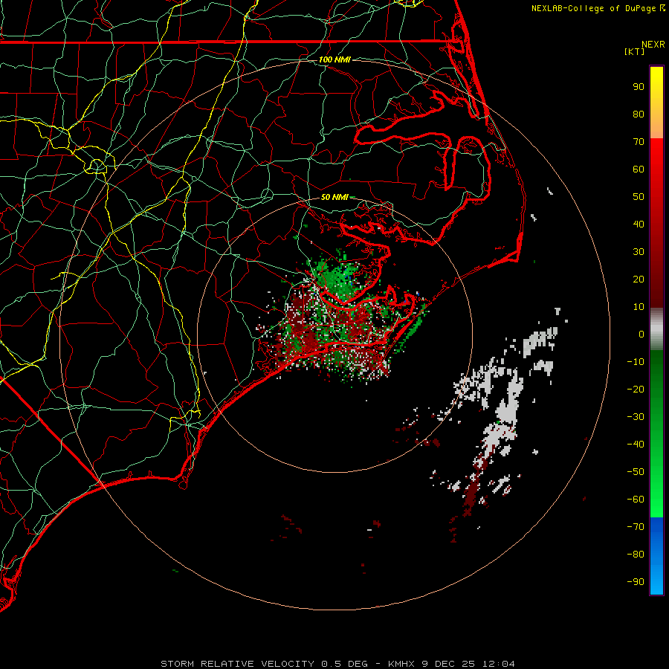
Task: Pick the yellow top segment of color bar
Action: point(656,103)
